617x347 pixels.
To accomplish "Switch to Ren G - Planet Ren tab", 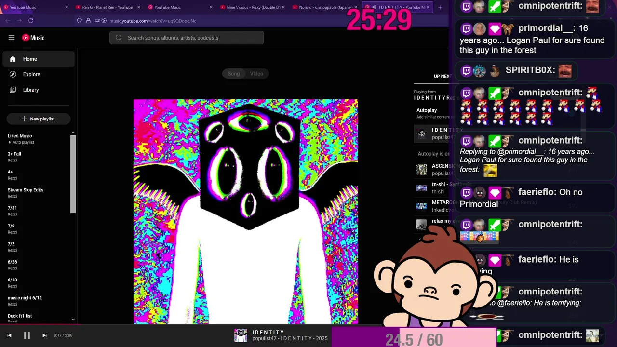I will (108, 7).
